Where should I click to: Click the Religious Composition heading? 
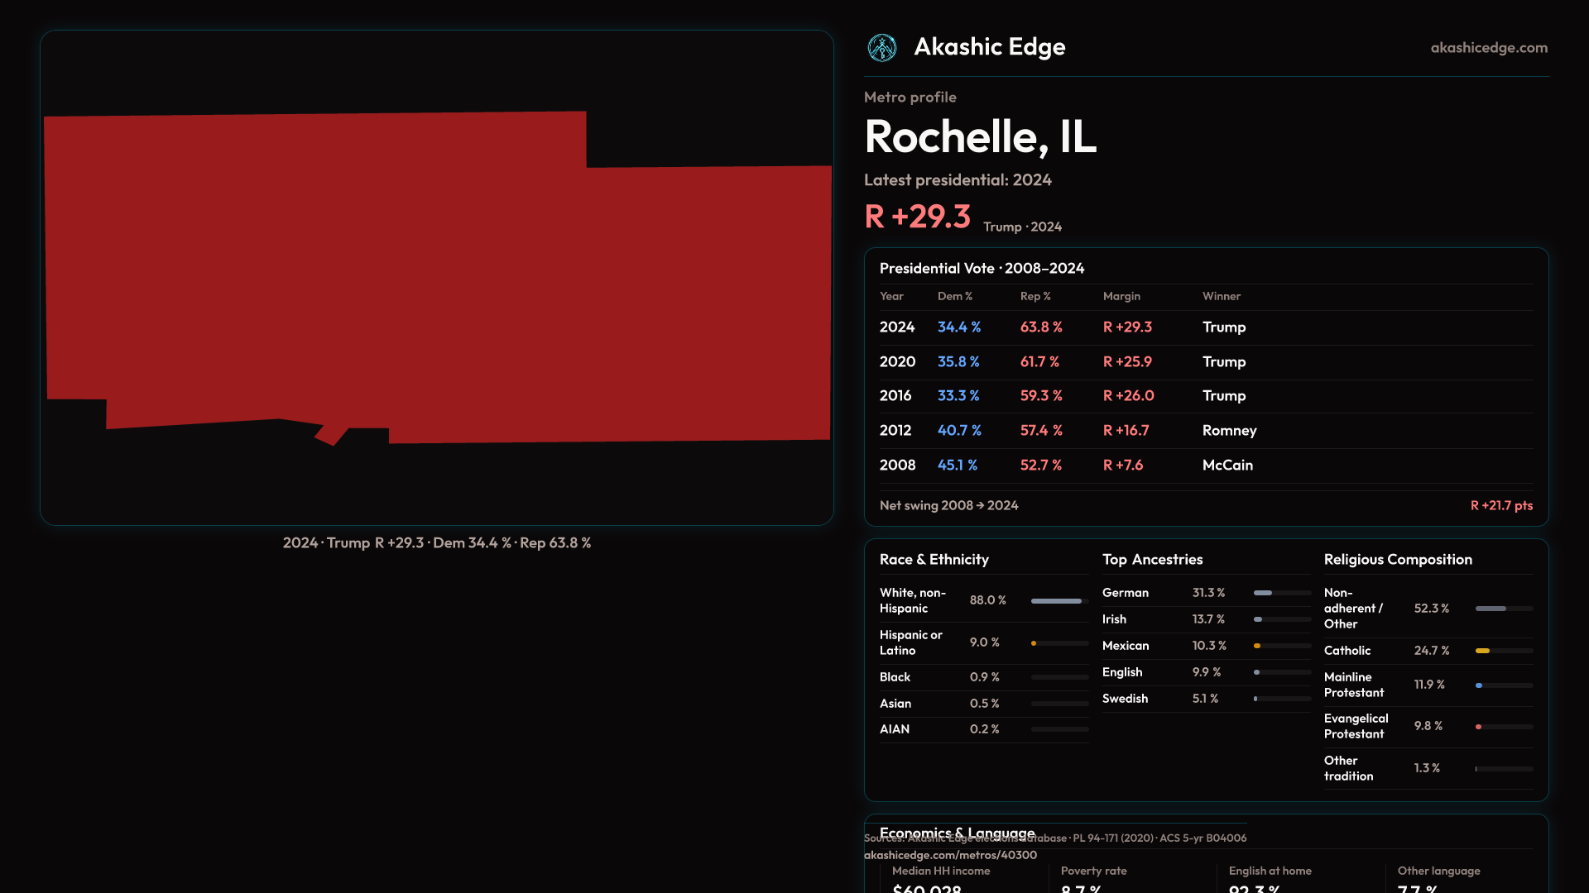pyautogui.click(x=1397, y=560)
